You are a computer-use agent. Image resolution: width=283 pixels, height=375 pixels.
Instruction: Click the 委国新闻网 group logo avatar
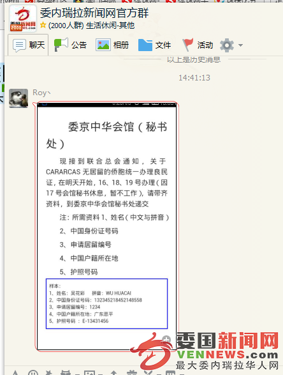point(23,19)
